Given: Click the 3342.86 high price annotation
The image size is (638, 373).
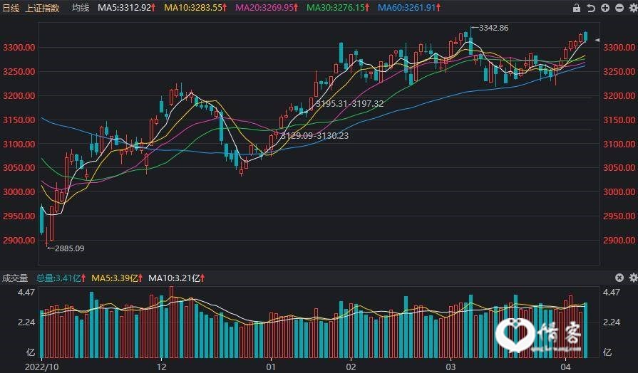Looking at the screenshot, I should coord(493,28).
